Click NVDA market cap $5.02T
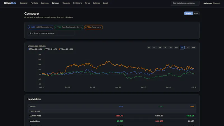This screenshot has height=126, width=224. (x=120, y=121)
